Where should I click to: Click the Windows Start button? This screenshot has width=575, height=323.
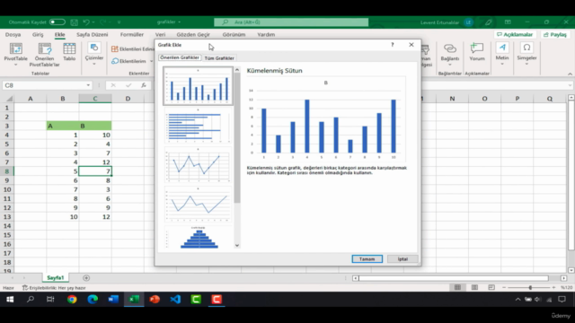(x=10, y=299)
